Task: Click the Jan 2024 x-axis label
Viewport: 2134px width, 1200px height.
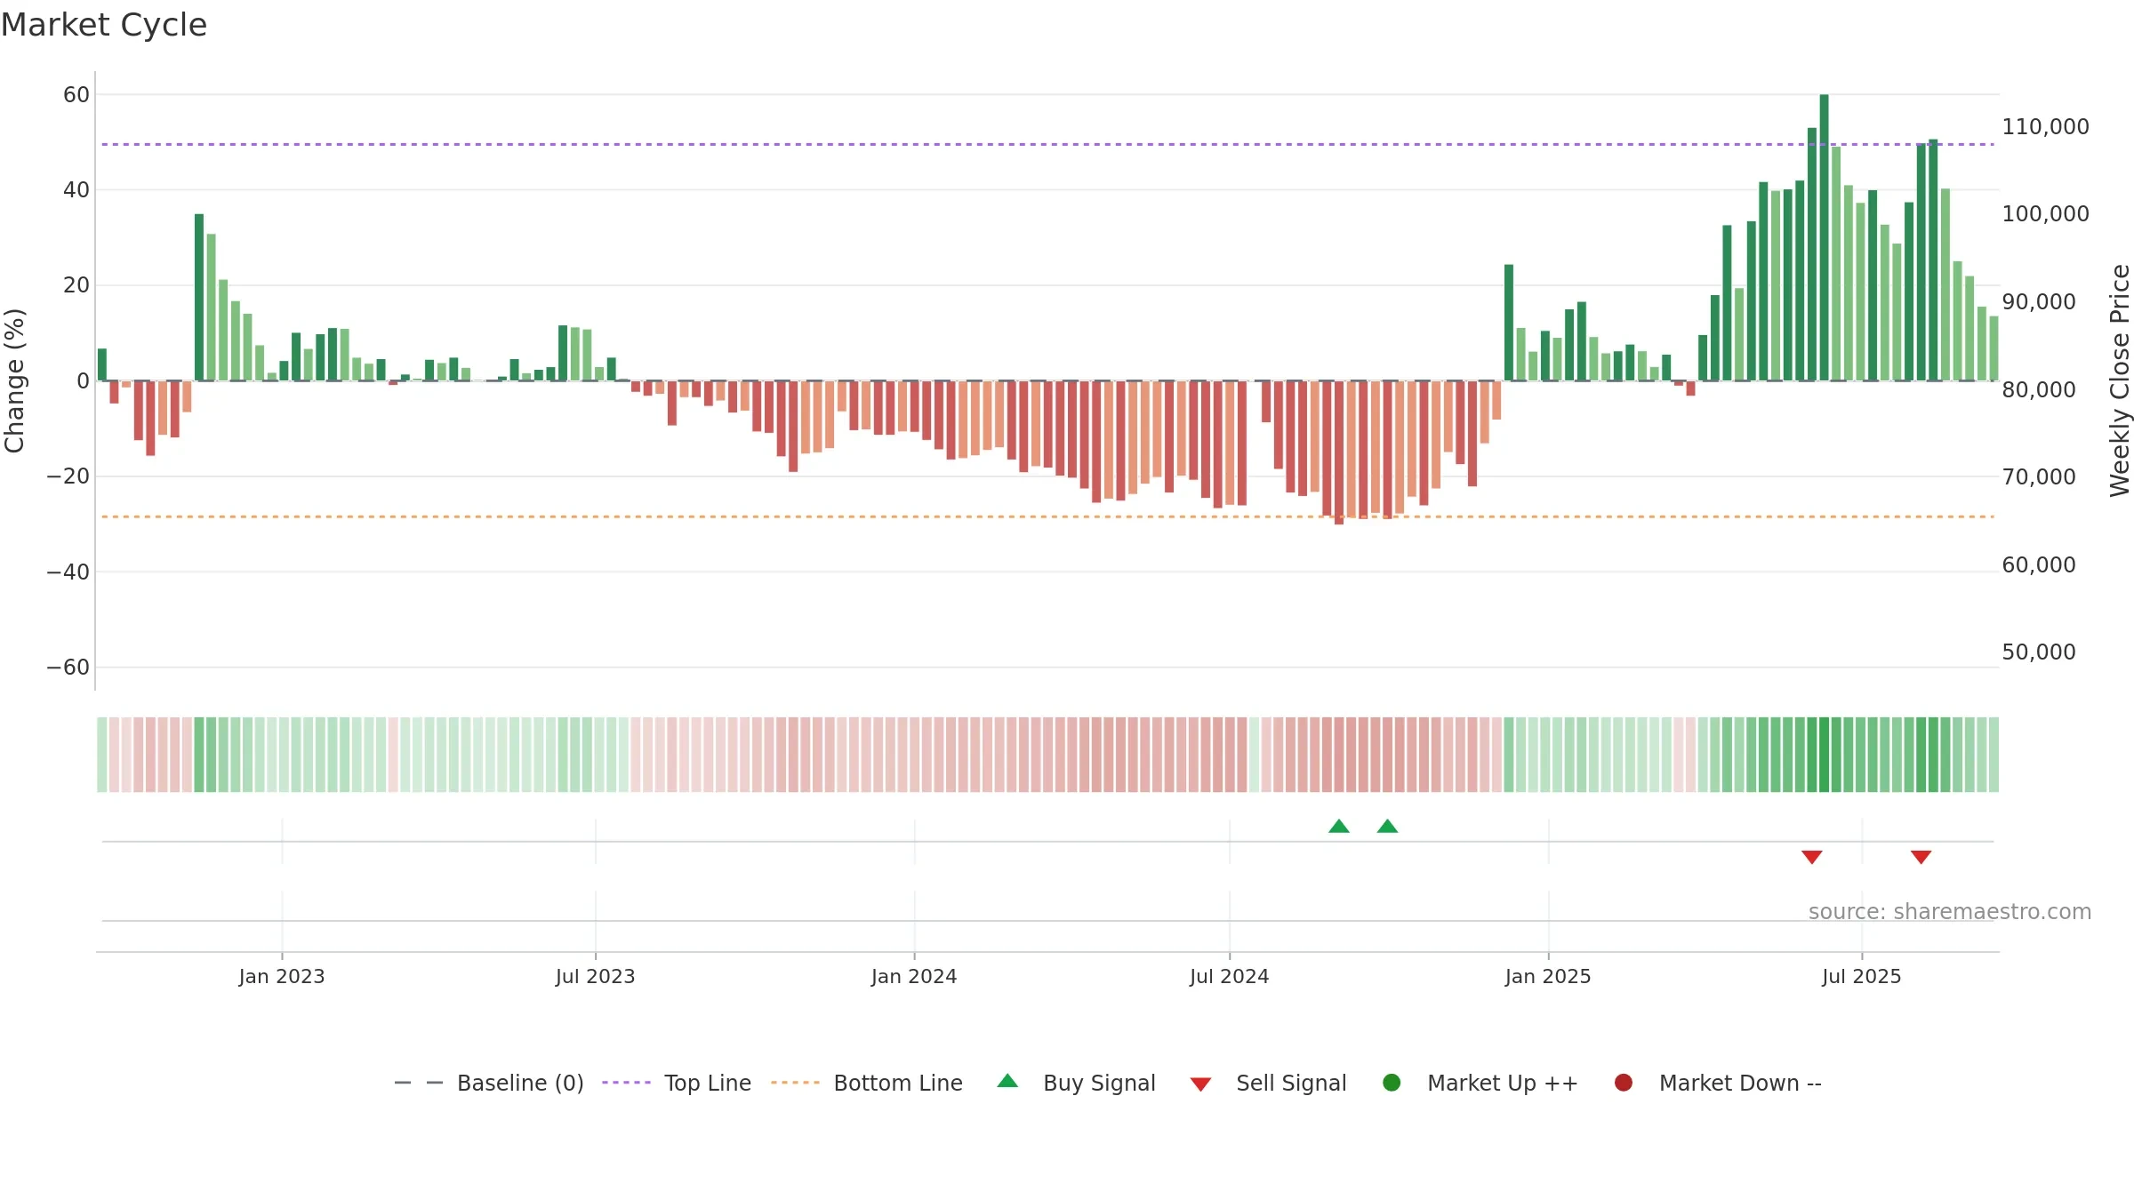Action: pos(914,976)
